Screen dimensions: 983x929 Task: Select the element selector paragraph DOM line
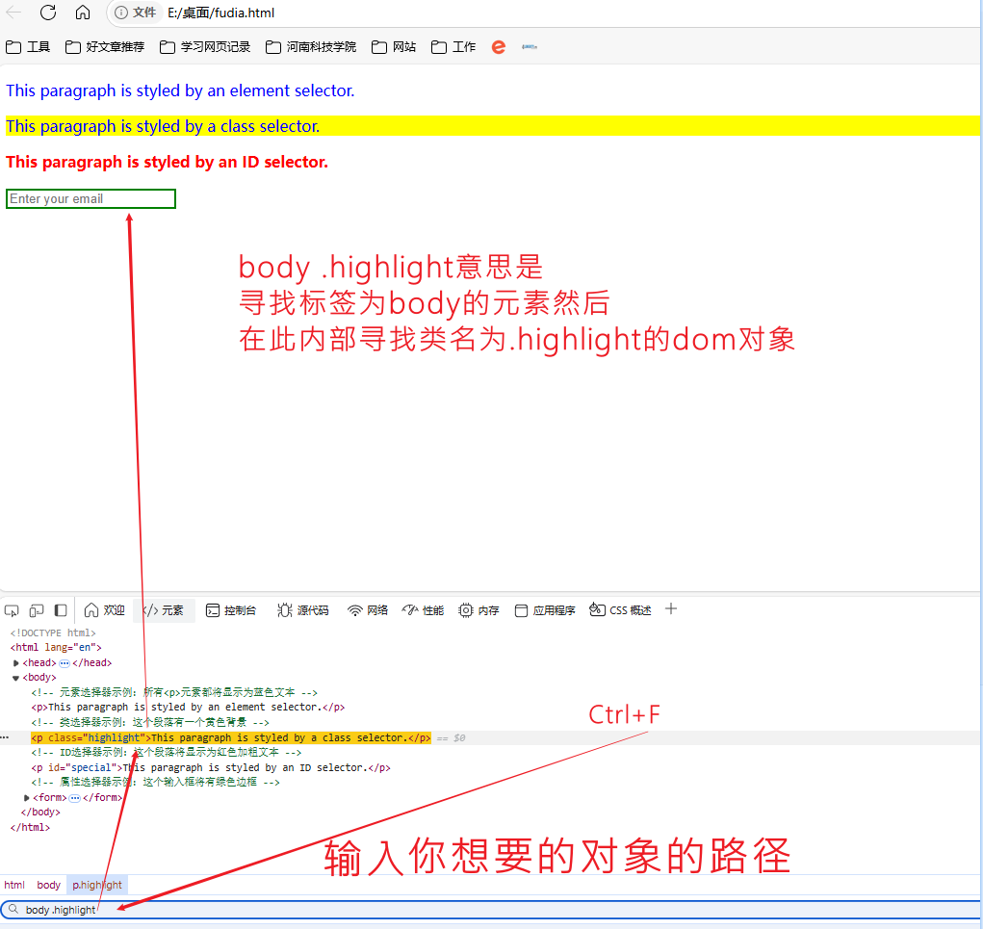[x=188, y=707]
